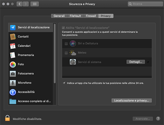Switch to the Generali tab
Screen dimensions: 164x125
59,16
